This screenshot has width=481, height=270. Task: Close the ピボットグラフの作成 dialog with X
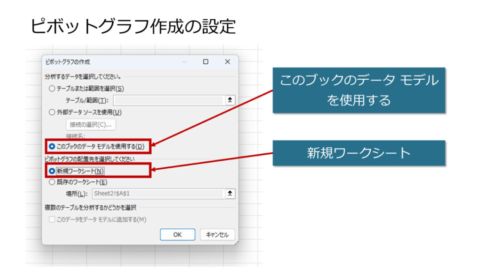click(227, 62)
